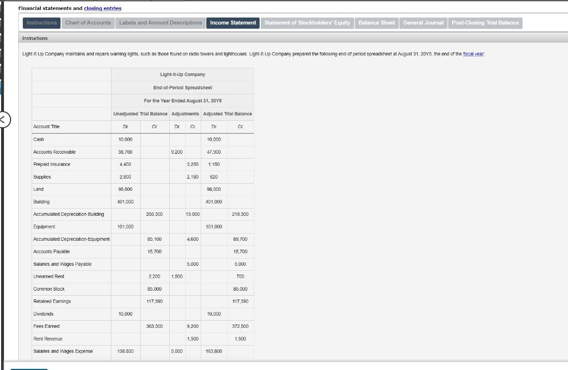The image size is (568, 370).
Task: Go to Post-Closing Trial Balance tab
Action: pyautogui.click(x=485, y=23)
